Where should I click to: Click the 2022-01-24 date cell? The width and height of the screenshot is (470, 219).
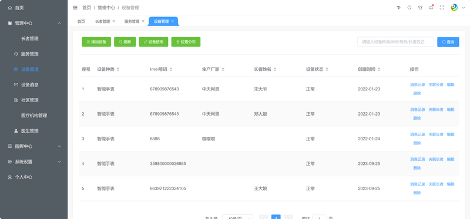tap(369, 139)
